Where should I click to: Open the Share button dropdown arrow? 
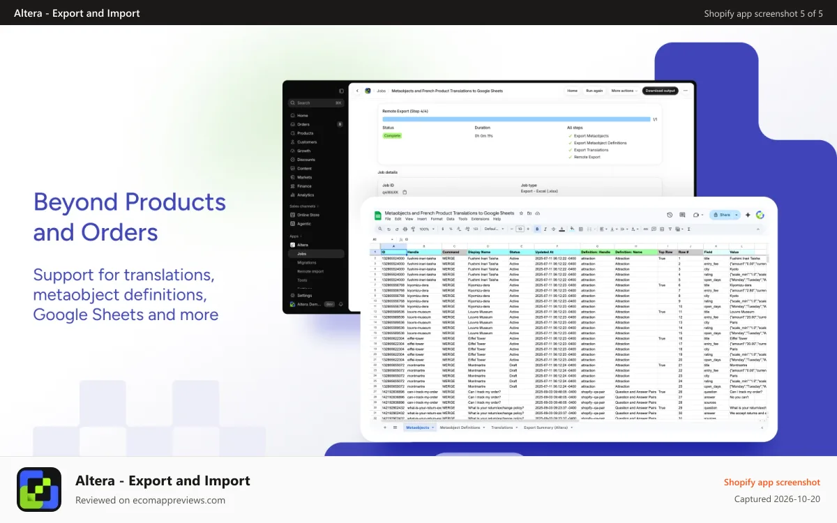[737, 215]
